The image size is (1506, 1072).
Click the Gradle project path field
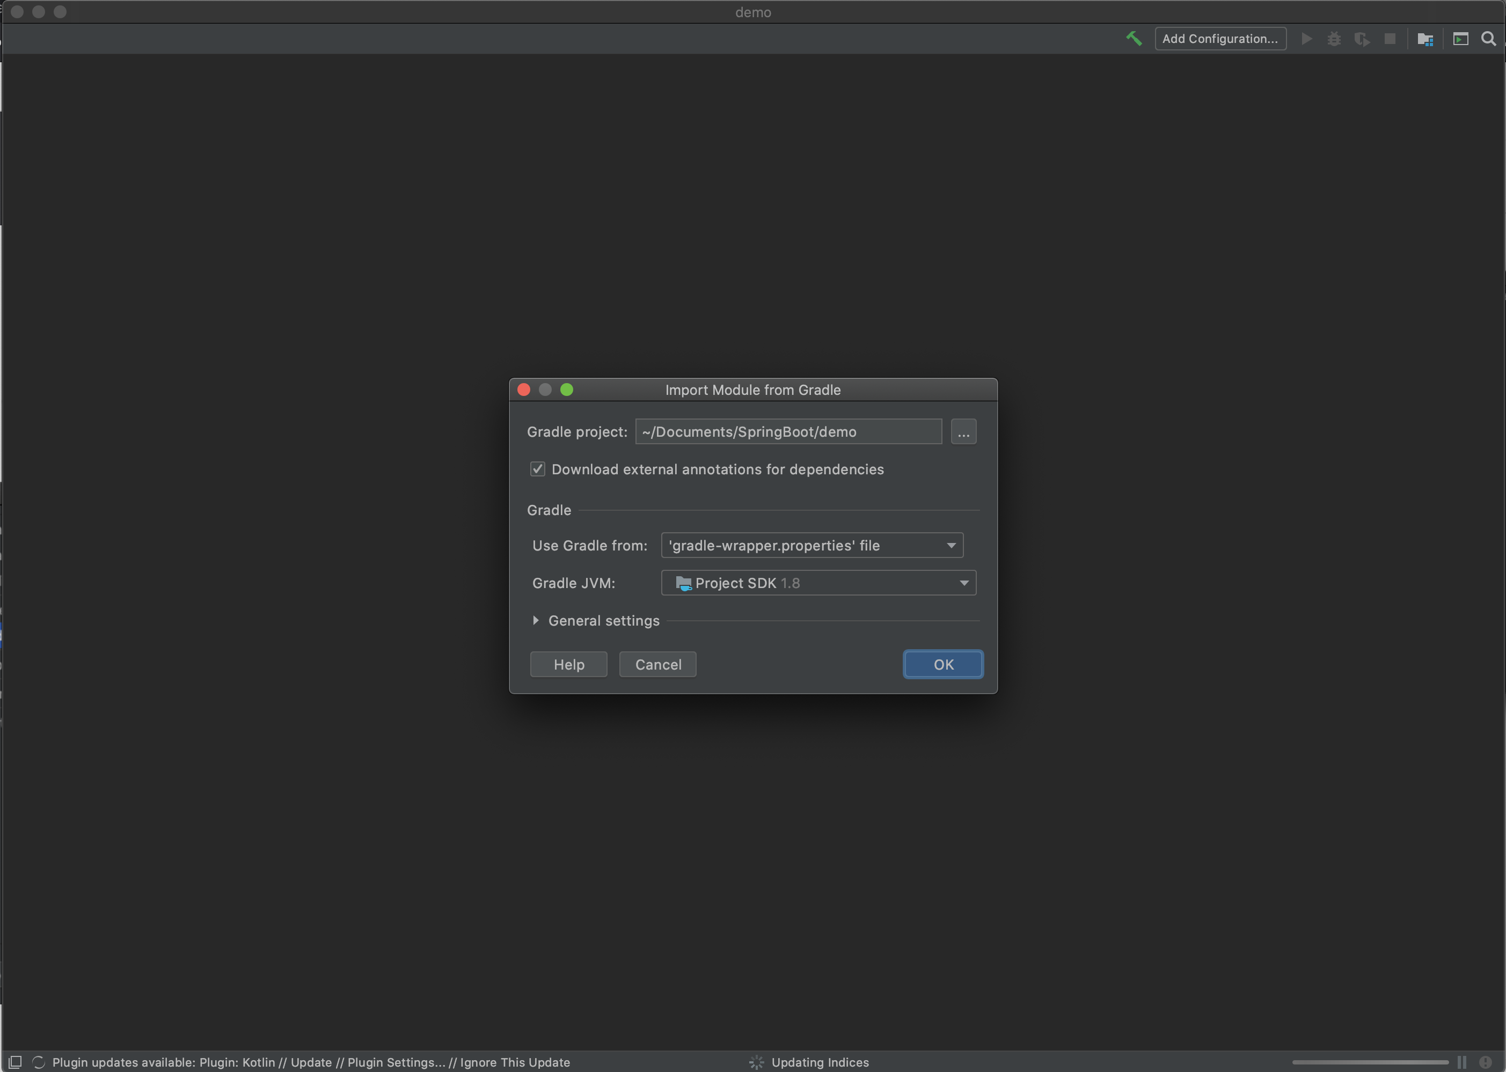(x=788, y=432)
